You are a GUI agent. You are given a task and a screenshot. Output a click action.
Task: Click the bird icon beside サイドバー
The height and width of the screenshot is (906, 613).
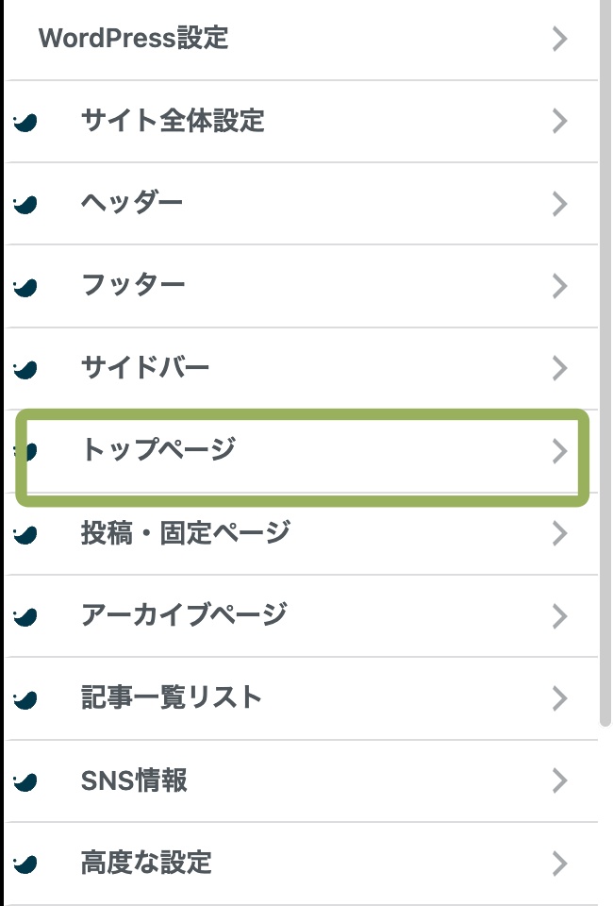click(26, 368)
